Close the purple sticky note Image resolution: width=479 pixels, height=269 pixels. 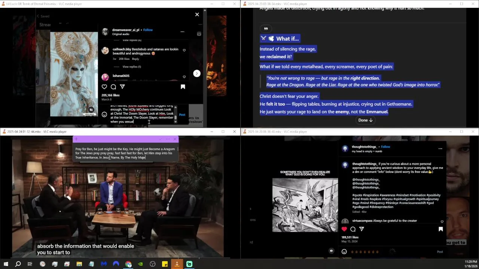[x=175, y=139]
